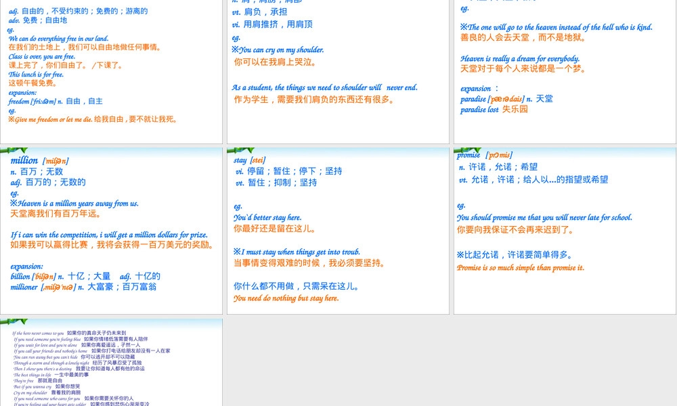This screenshot has width=677, height=406.
Task: Click the sentence 'We can do everything free in our land.'
Action: pos(59,39)
